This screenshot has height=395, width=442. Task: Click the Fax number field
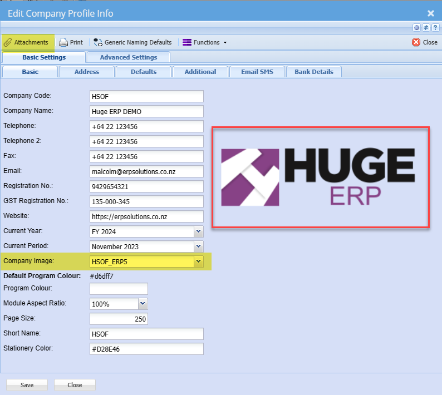(x=146, y=156)
